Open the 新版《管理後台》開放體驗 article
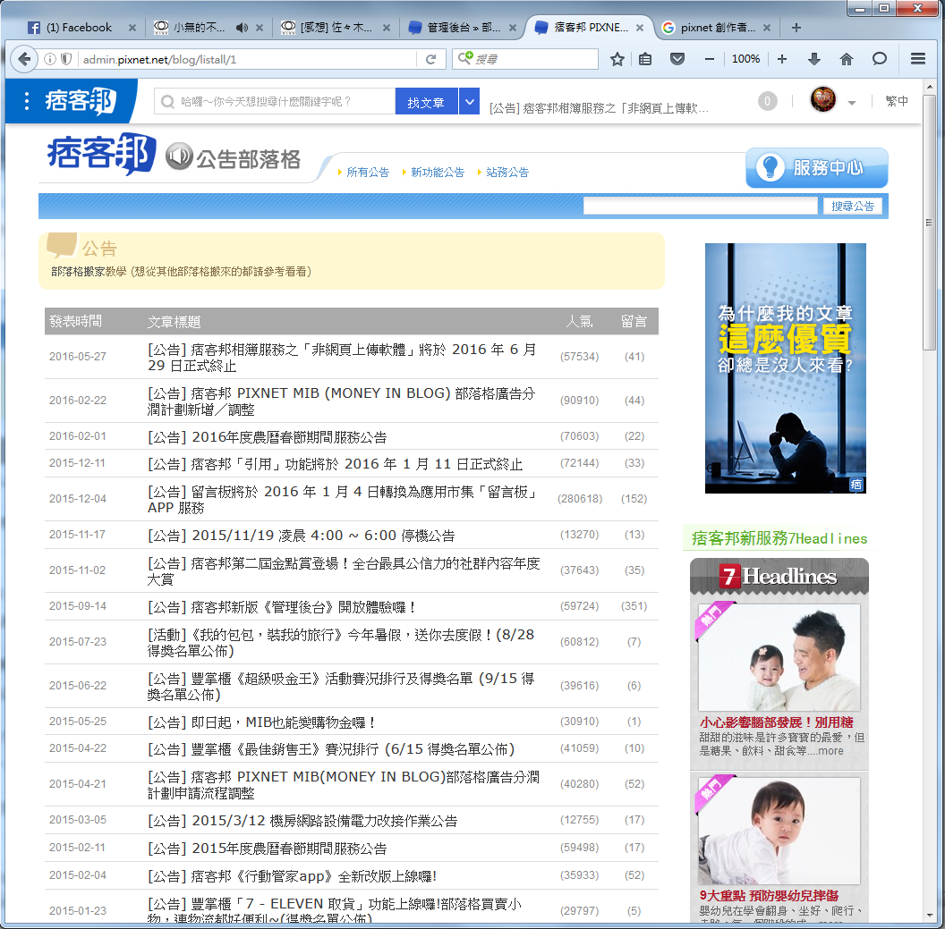This screenshot has width=945, height=929. click(x=282, y=607)
